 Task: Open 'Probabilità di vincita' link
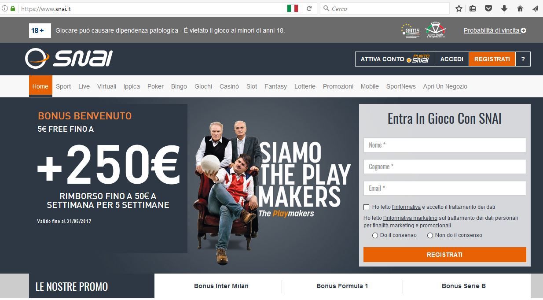pyautogui.click(x=495, y=30)
